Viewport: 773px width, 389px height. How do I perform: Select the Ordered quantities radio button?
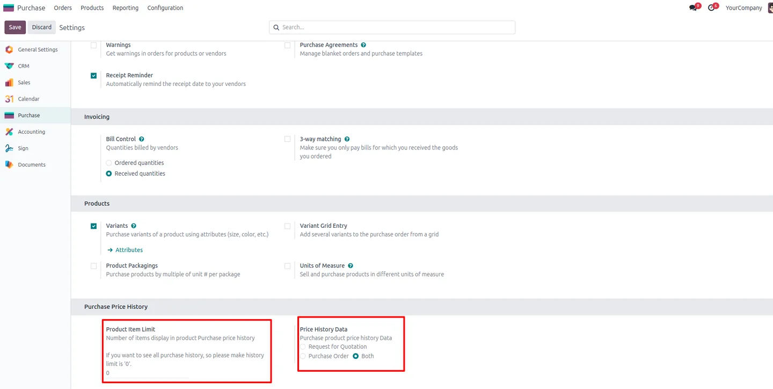coord(109,163)
